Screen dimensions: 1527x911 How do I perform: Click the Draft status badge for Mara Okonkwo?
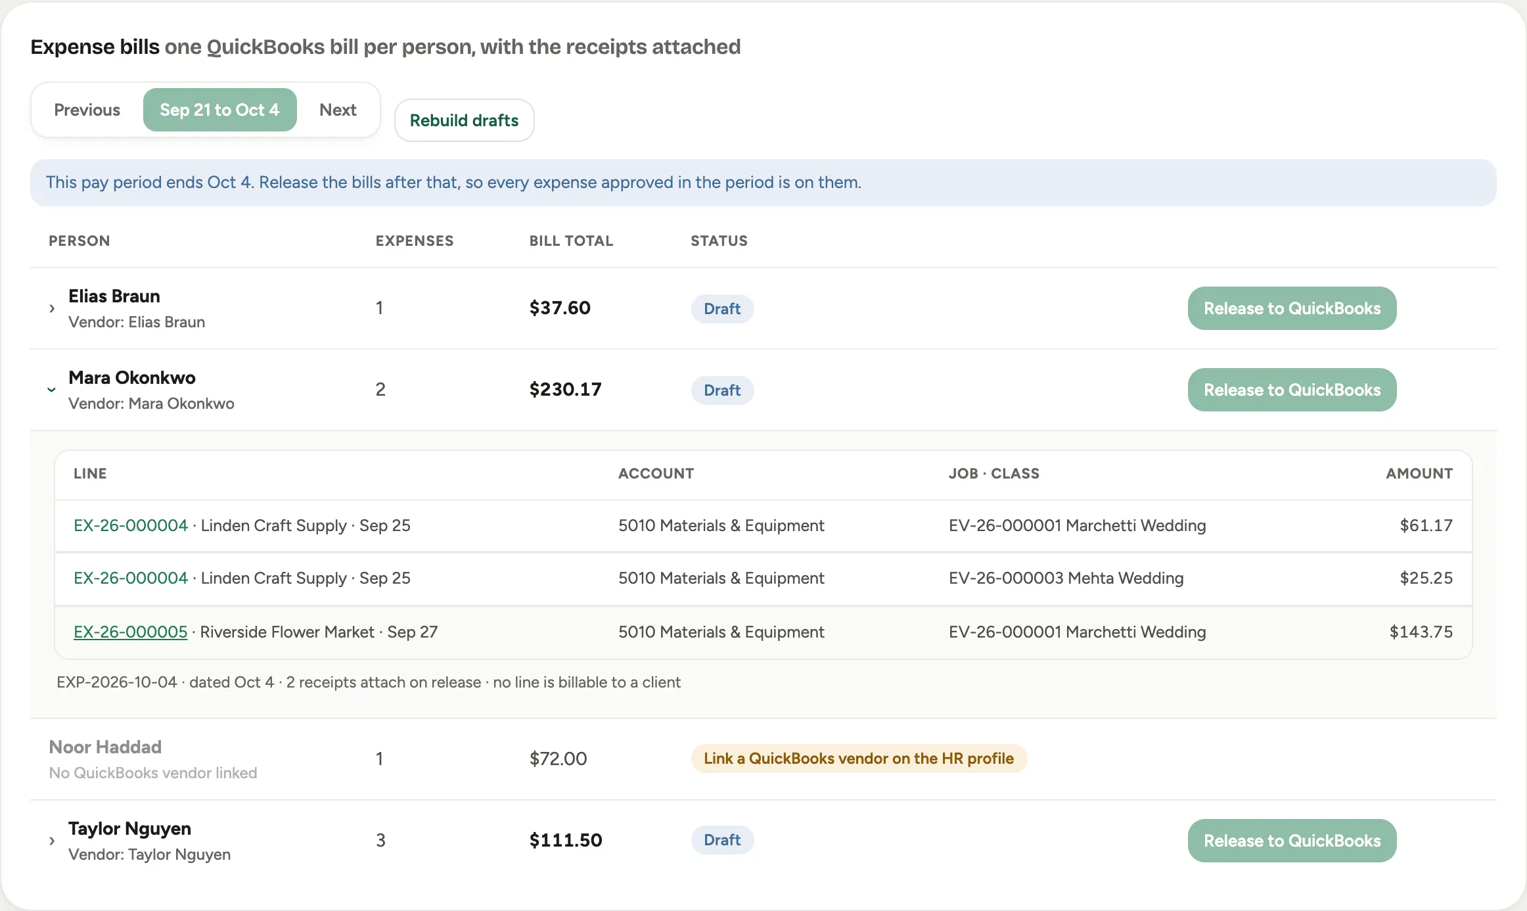pyautogui.click(x=722, y=390)
